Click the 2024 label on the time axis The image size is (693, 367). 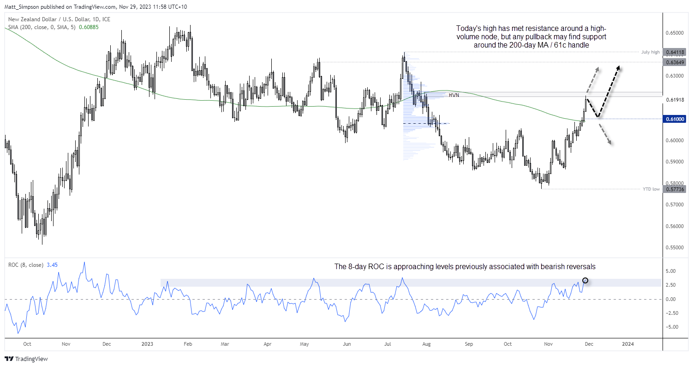click(627, 344)
